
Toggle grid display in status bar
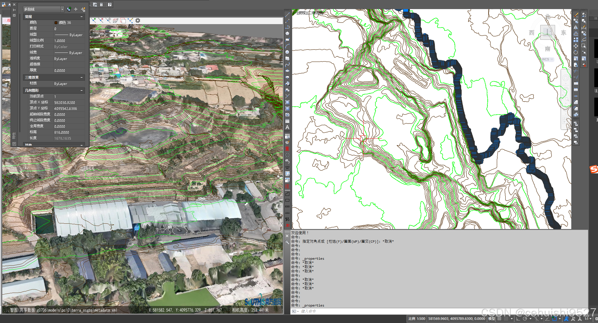click(x=499, y=319)
